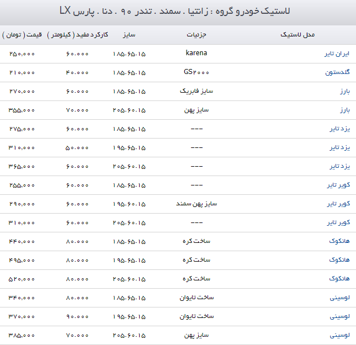
Task: Open the هانکوک link priced ۴۹۵,۰۰۰
Action: click(x=339, y=260)
